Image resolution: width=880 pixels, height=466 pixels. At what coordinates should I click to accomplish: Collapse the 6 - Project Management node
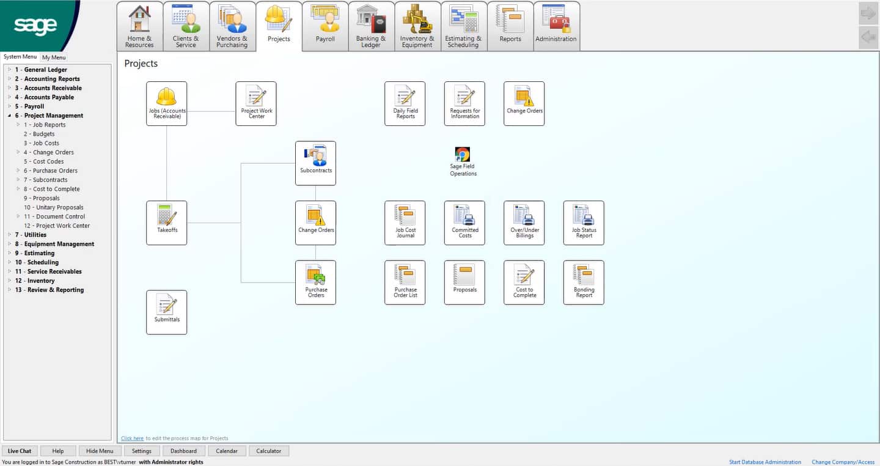click(x=9, y=116)
